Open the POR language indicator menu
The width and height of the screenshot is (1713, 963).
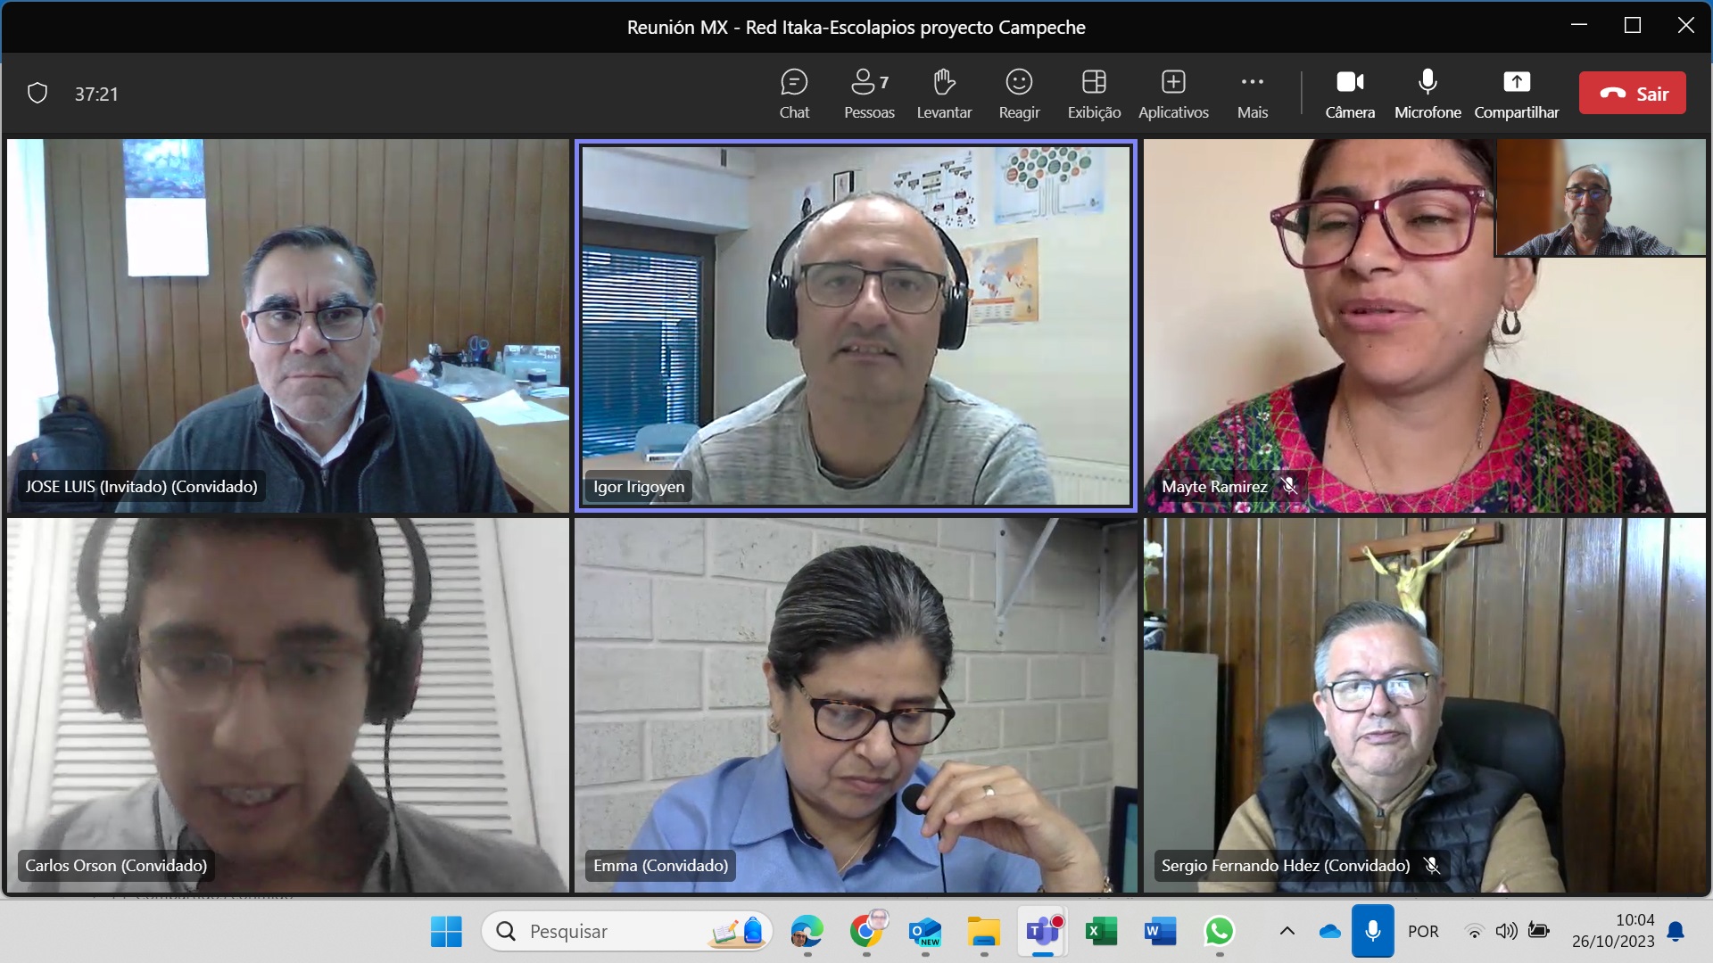point(1423,932)
